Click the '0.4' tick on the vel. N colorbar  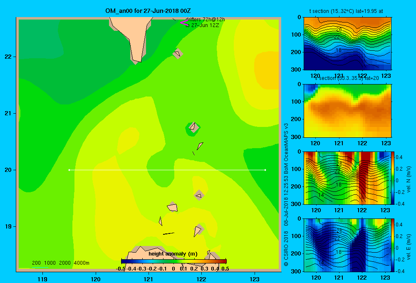(399, 157)
